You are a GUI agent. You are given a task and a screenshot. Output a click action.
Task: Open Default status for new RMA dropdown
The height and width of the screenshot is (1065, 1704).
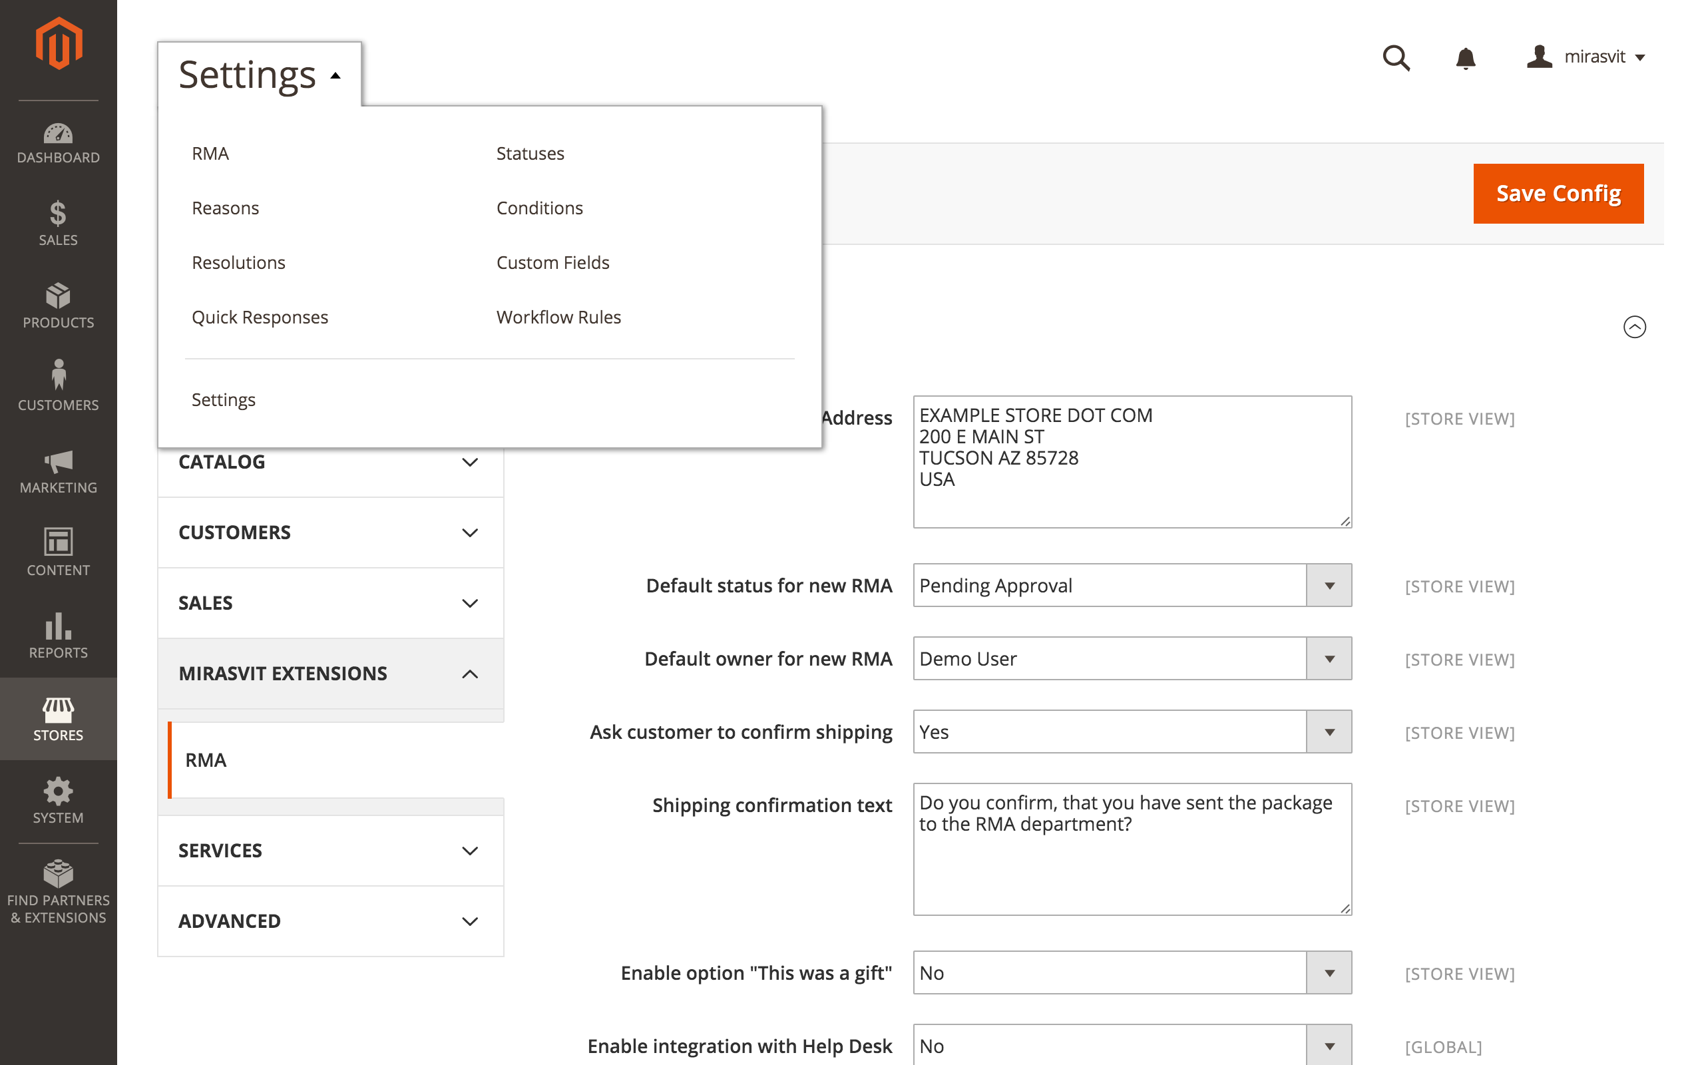click(1132, 585)
